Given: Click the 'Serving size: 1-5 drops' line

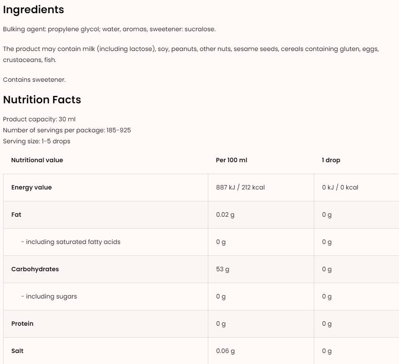Looking at the screenshot, I should (x=36, y=141).
